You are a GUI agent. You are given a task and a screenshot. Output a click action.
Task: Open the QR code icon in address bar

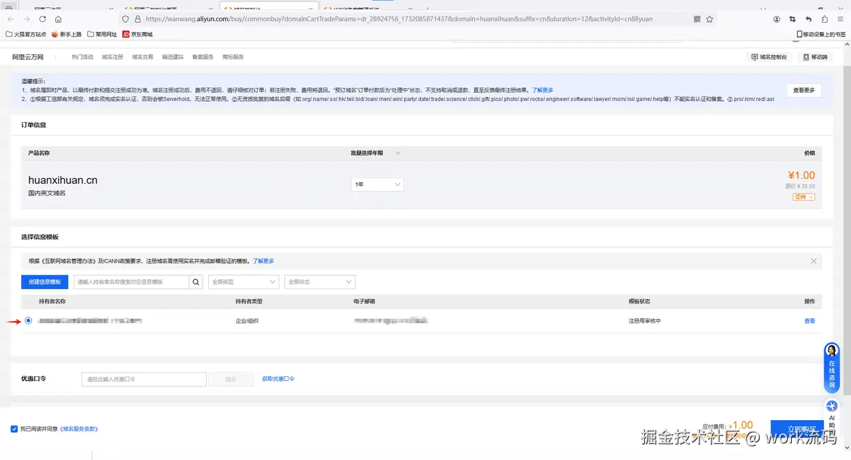click(x=697, y=19)
